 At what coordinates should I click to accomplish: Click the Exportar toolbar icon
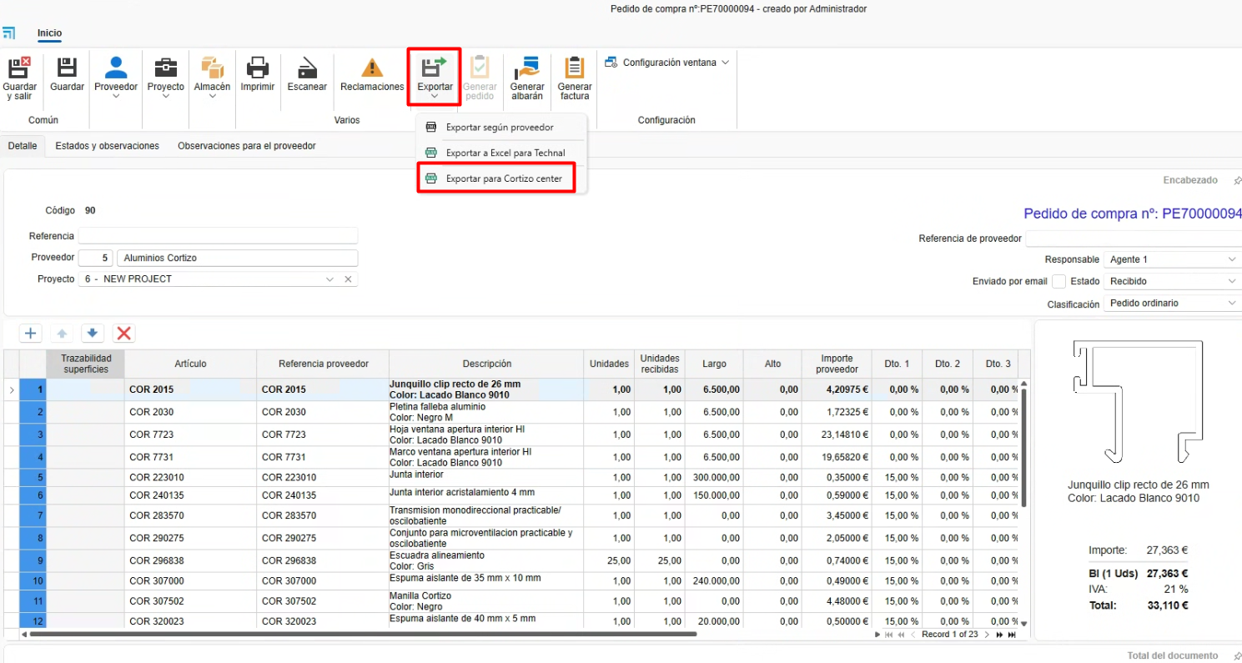pyautogui.click(x=435, y=68)
